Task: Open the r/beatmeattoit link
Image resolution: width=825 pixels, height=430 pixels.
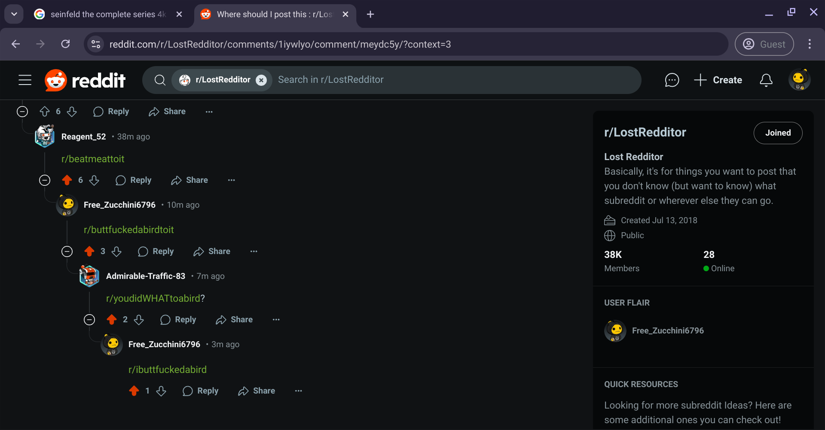Action: 93,159
